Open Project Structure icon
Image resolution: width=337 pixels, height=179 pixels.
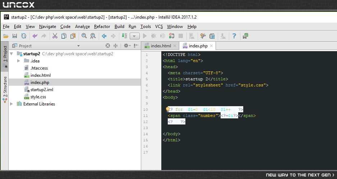(x=212, y=36)
